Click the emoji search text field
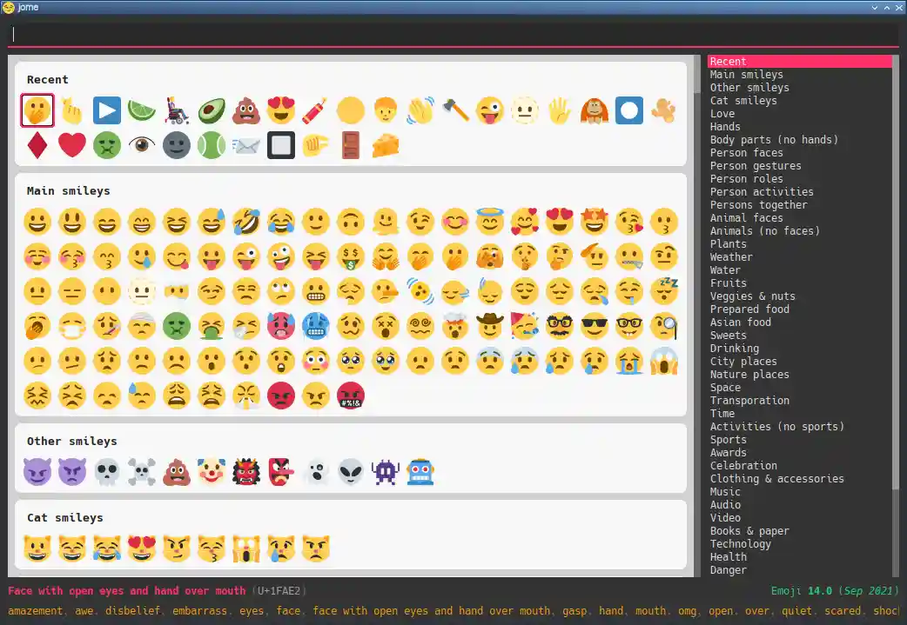Screen dimensions: 907x625 click(453, 35)
